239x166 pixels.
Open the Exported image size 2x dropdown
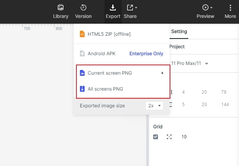click(x=154, y=106)
